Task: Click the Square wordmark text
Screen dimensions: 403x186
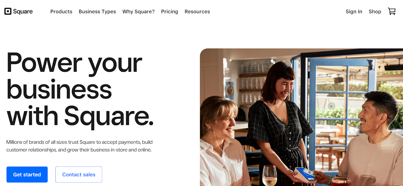Action: (x=23, y=12)
